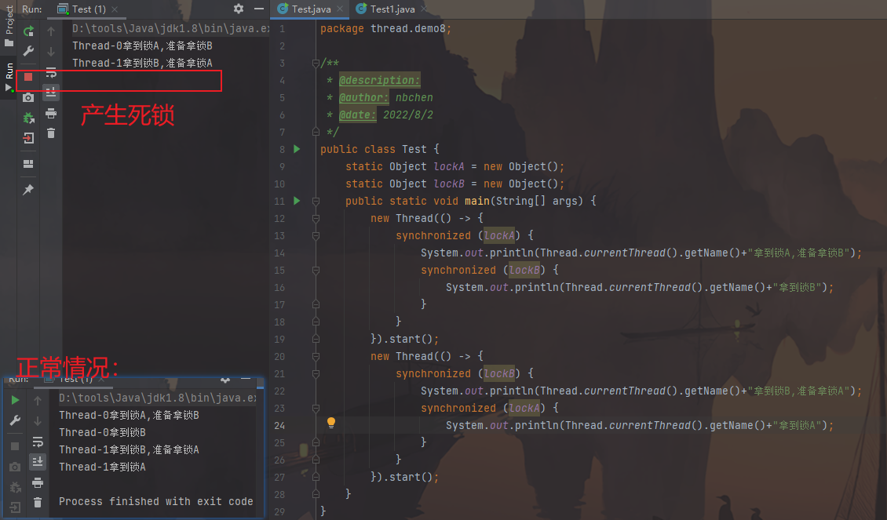Collapse the Javadoc comment at line 3
Screen dimensions: 887x520
[316, 63]
